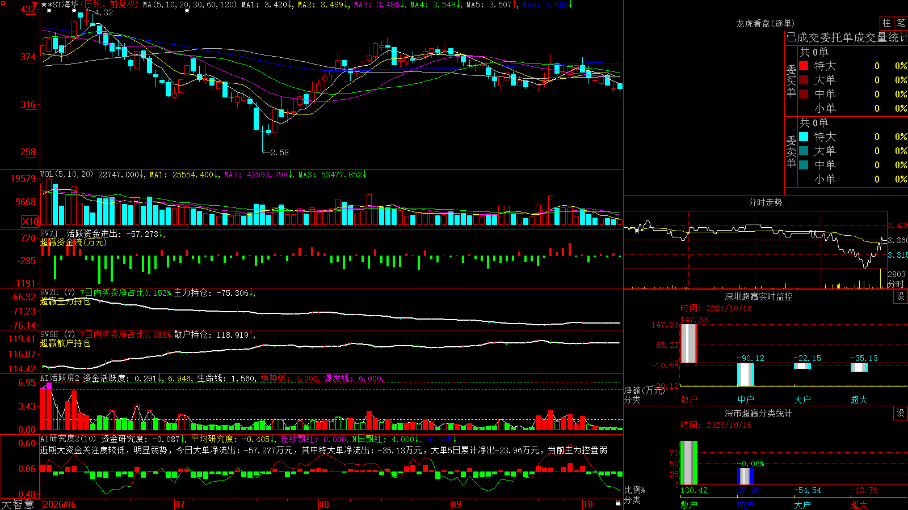Click the 中户 -90.12 bar in 实时监控
The image size is (908, 510).
(x=746, y=375)
